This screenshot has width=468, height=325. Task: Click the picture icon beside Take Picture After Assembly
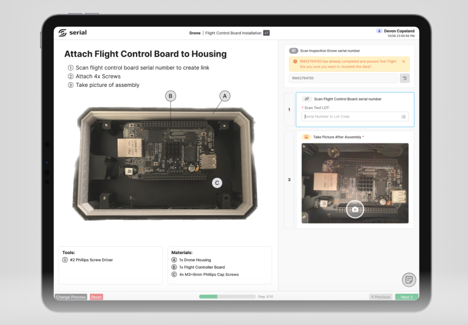pyautogui.click(x=306, y=137)
